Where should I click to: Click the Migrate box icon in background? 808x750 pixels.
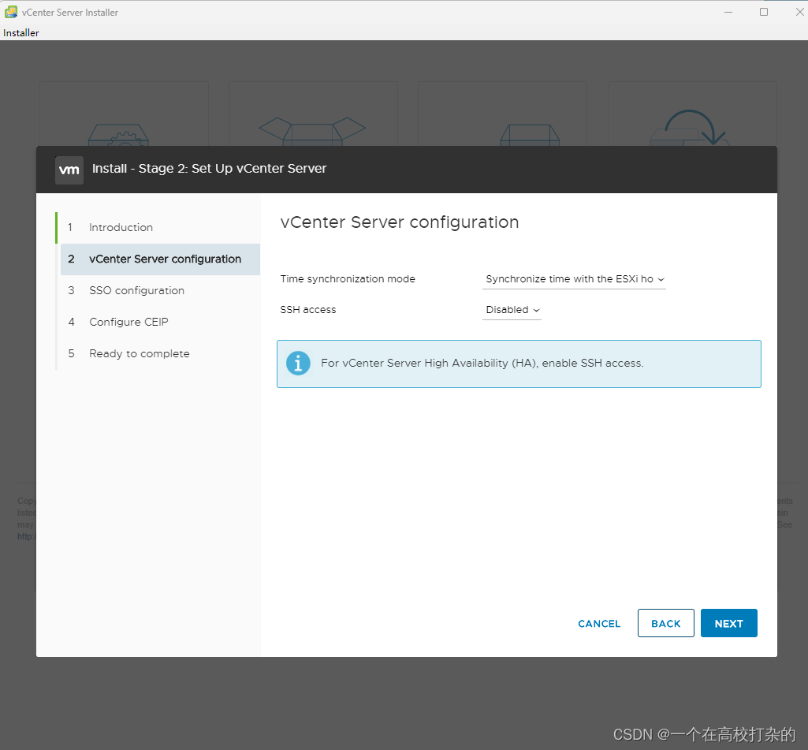pos(530,135)
